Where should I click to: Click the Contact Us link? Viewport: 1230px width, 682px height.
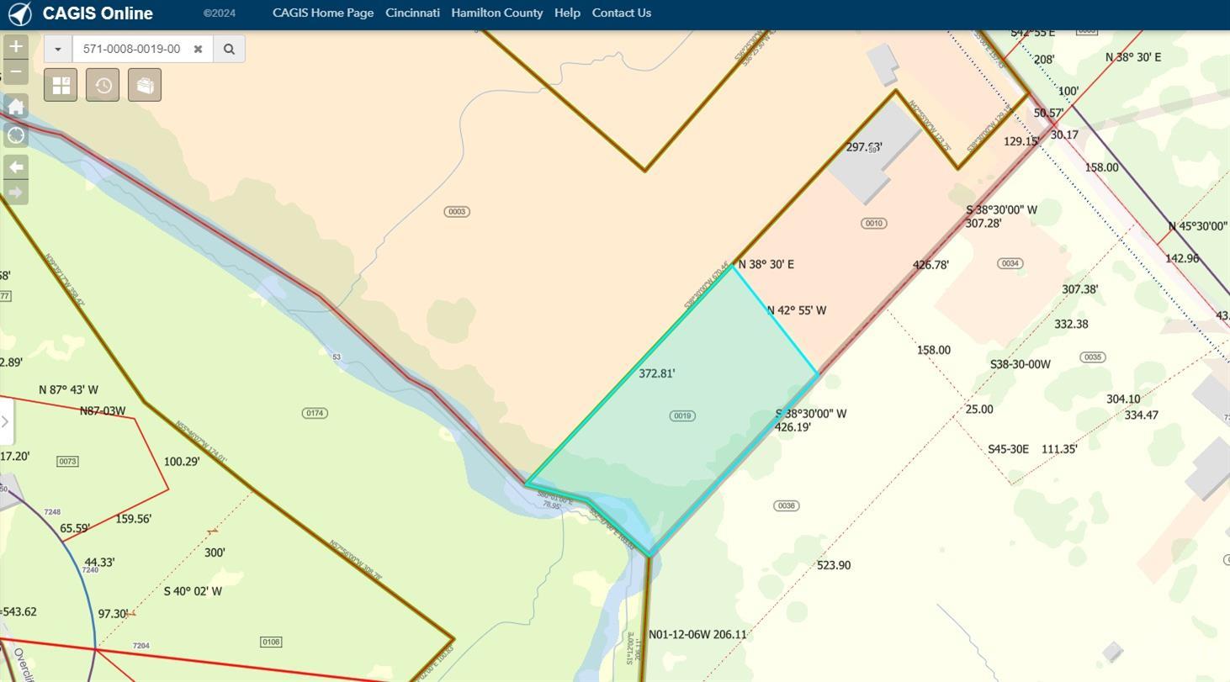click(621, 13)
